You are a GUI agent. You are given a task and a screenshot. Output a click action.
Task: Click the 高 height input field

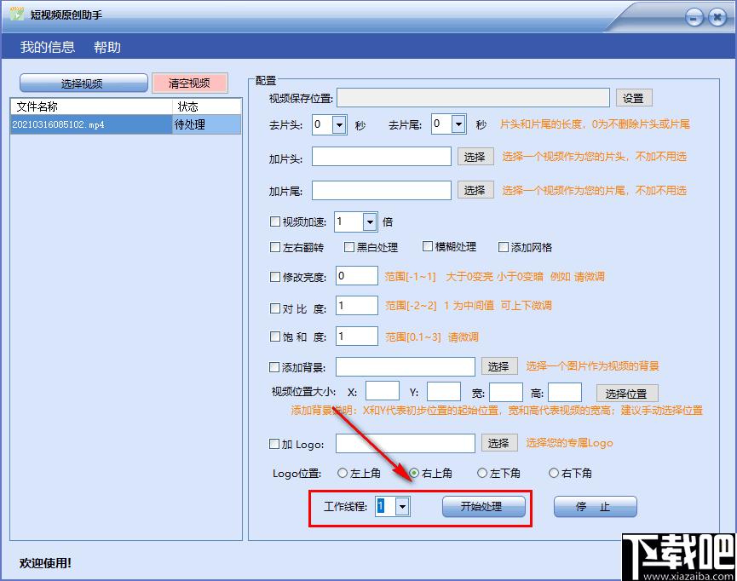coord(565,393)
